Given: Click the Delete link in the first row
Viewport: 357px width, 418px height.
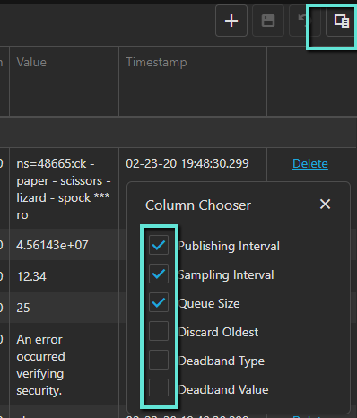Looking at the screenshot, I should pyautogui.click(x=310, y=163).
